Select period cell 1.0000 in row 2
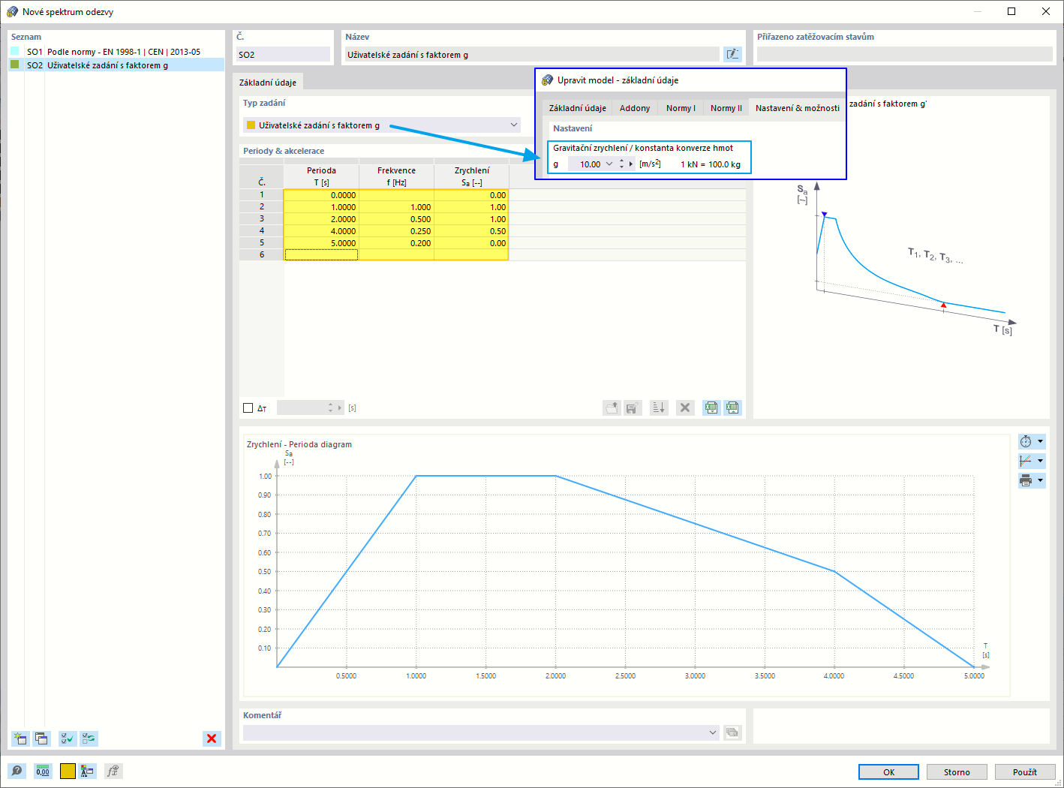The image size is (1064, 788). (321, 207)
